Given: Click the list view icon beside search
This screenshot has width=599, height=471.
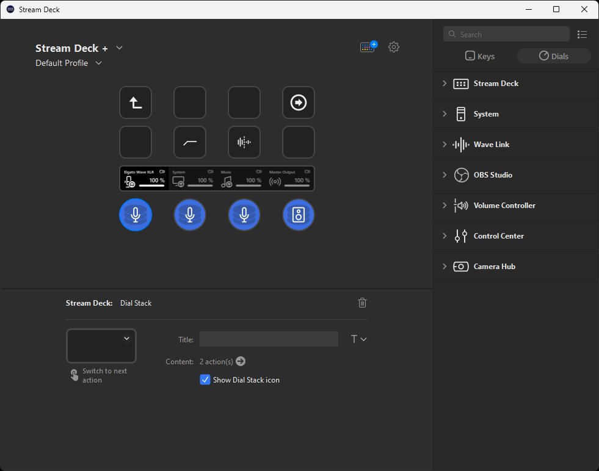Looking at the screenshot, I should point(582,35).
